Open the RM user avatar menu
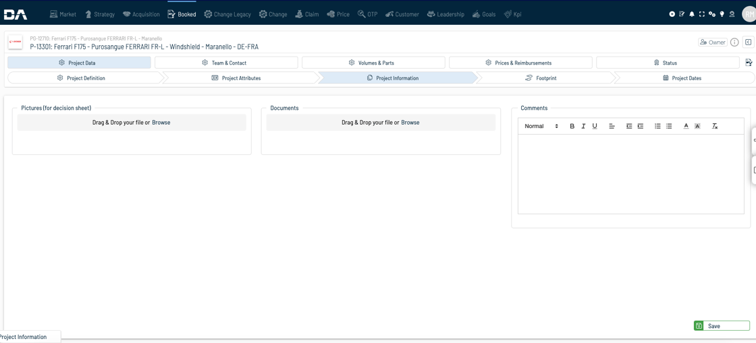The image size is (756, 343). coord(749,14)
